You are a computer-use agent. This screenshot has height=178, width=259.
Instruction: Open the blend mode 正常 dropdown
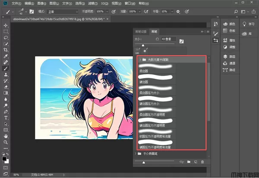pyautogui.click(x=63, y=11)
